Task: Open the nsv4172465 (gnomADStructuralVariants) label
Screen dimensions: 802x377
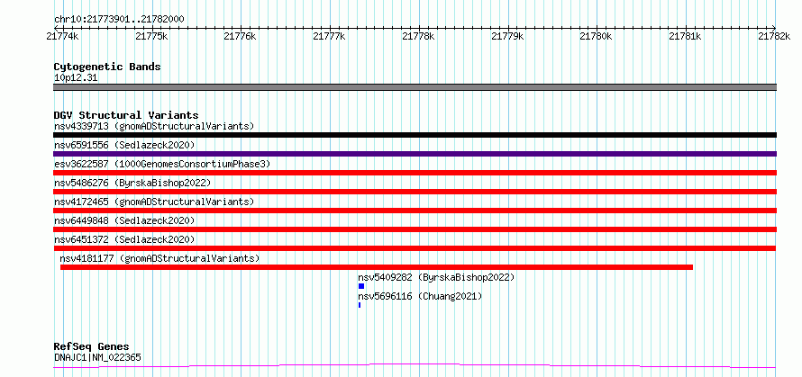Action: coord(154,202)
